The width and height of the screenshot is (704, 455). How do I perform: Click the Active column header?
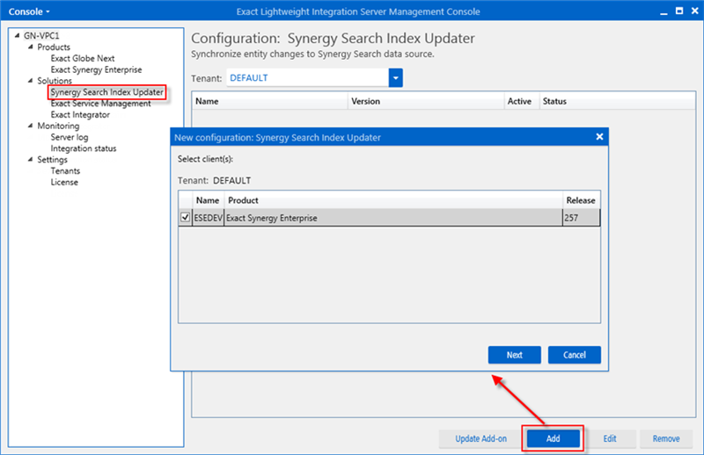pyautogui.click(x=521, y=101)
